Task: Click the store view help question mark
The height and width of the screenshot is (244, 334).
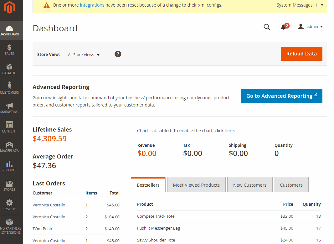Action: (118, 54)
